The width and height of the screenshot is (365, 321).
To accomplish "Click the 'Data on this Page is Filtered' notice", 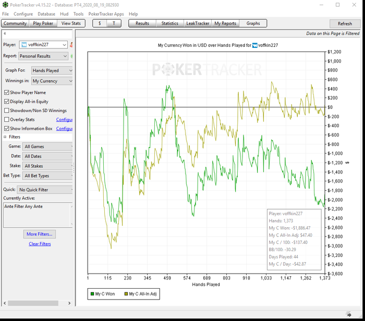I will tap(333, 33).
